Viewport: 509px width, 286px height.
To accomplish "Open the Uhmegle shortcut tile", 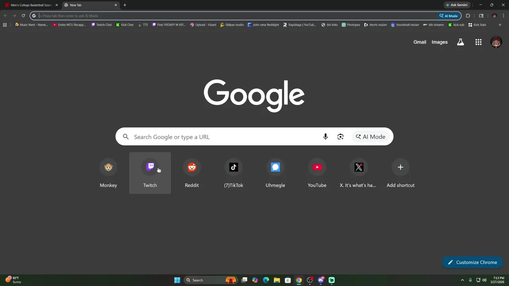I will [275, 173].
